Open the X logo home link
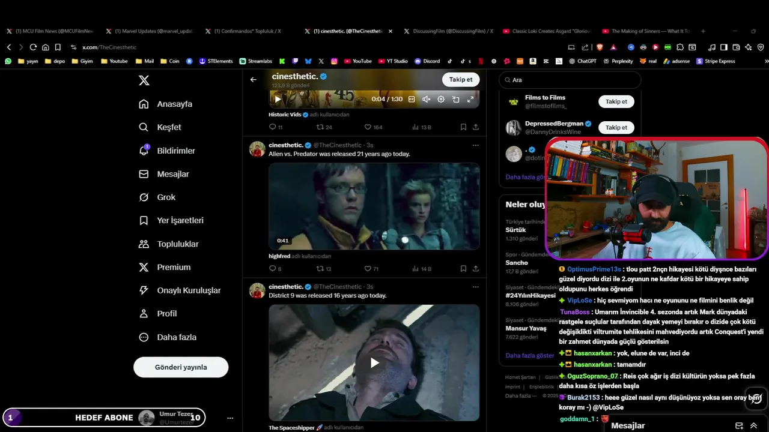769x432 pixels. tap(144, 80)
